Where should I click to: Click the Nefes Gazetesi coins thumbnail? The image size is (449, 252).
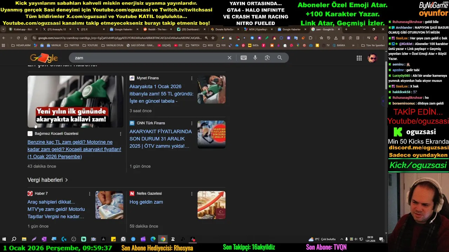coord(211,205)
